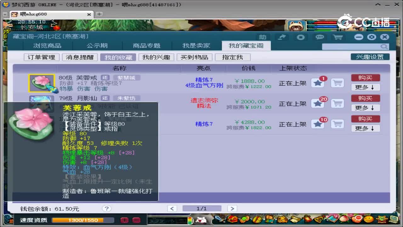Toggle favorite star for 芙蓉戒 row
Viewport: 403px width, 227px height.
tap(318, 83)
